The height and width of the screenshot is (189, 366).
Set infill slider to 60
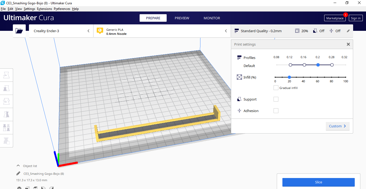(x=318, y=77)
